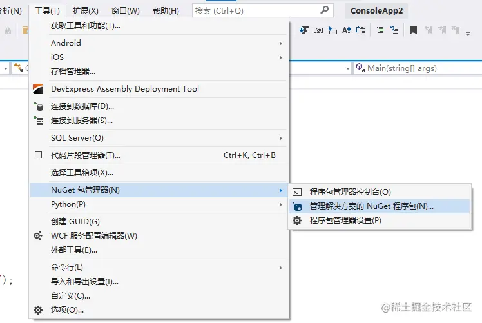Click the server icon beside 连接到服务器(S)
The image size is (482, 323).
click(39, 121)
